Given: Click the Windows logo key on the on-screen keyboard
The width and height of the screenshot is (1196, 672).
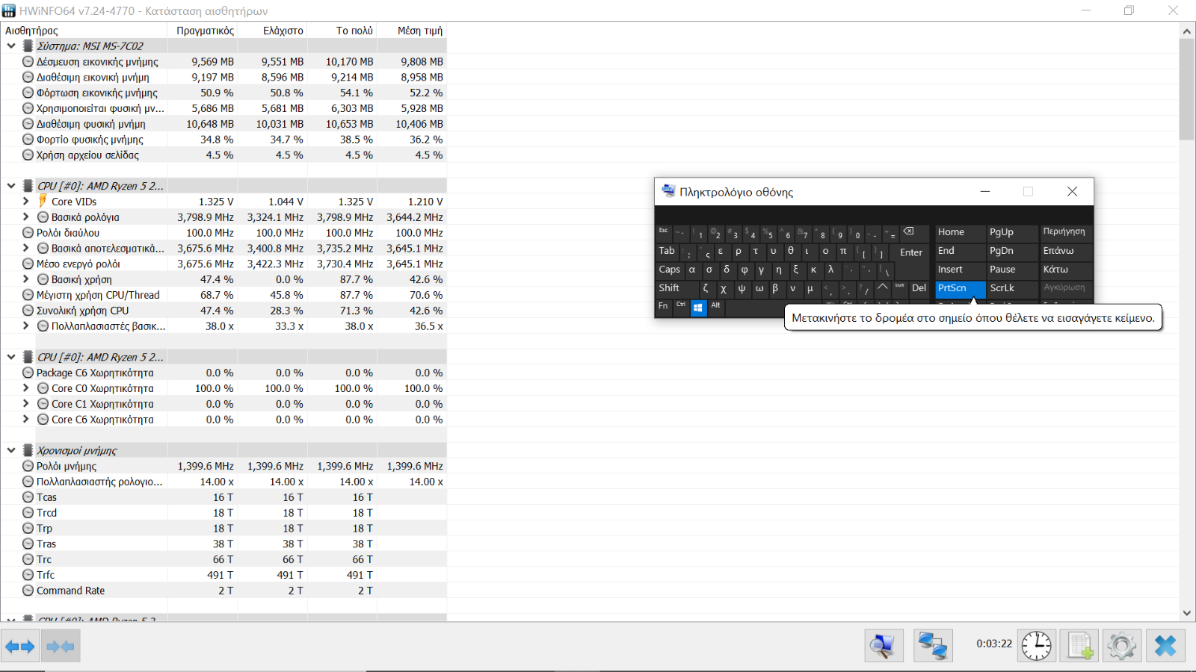Looking at the screenshot, I should [x=698, y=307].
